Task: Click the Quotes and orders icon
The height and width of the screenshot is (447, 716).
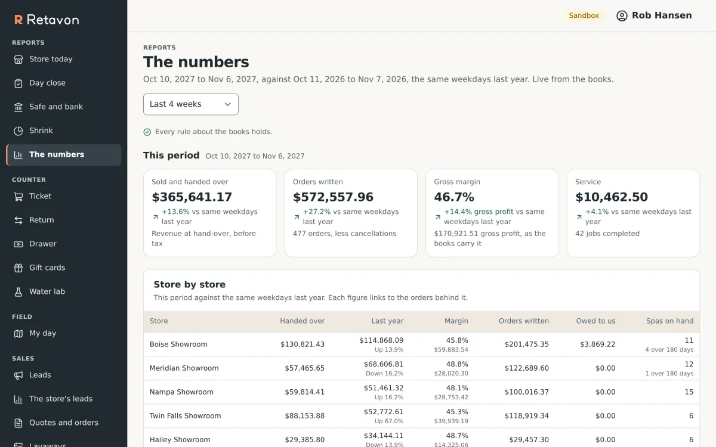Action: (x=18, y=423)
